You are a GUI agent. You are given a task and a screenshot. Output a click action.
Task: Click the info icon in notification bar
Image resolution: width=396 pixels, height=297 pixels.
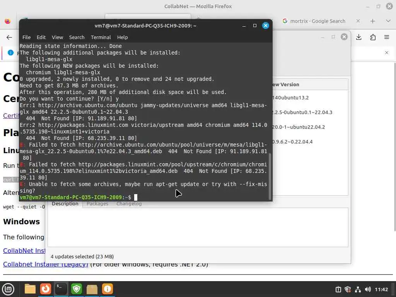(x=10, y=53)
